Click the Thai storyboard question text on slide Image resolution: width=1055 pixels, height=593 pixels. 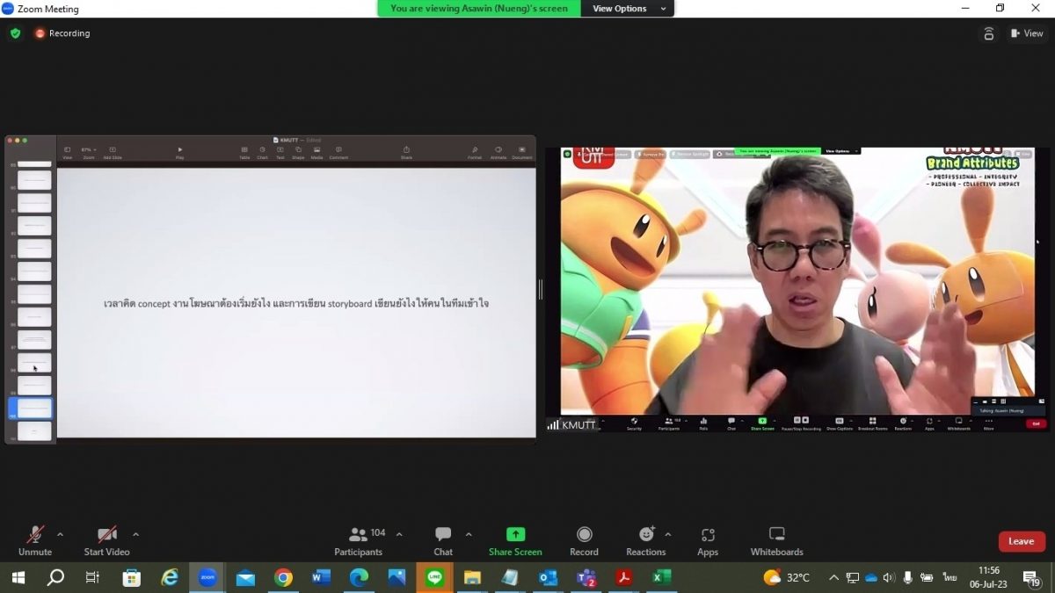(x=296, y=303)
